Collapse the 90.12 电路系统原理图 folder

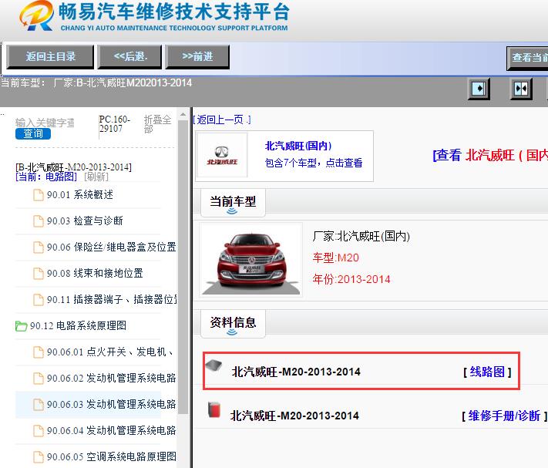pos(78,325)
